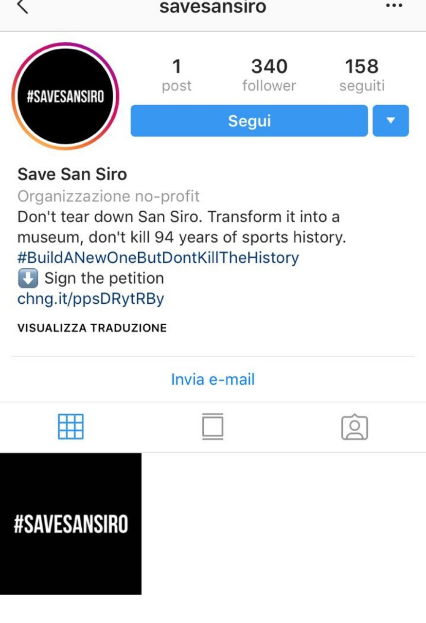Viewport: 426px width, 623px height.
Task: Open the #BuildANewOneButDontKillTheHistory hashtag
Action: point(158,257)
